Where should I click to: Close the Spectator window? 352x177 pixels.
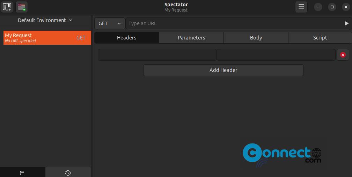click(346, 7)
